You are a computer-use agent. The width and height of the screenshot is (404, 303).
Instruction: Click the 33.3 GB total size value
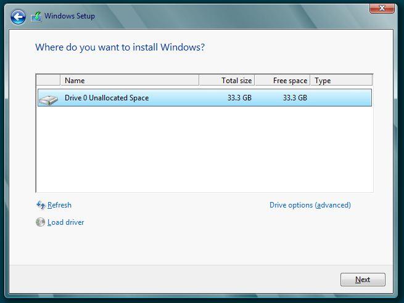[239, 98]
